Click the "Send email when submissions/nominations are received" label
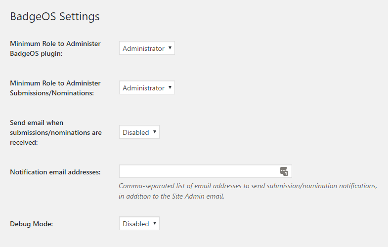Screen dimensions: 388x247 click(55, 132)
